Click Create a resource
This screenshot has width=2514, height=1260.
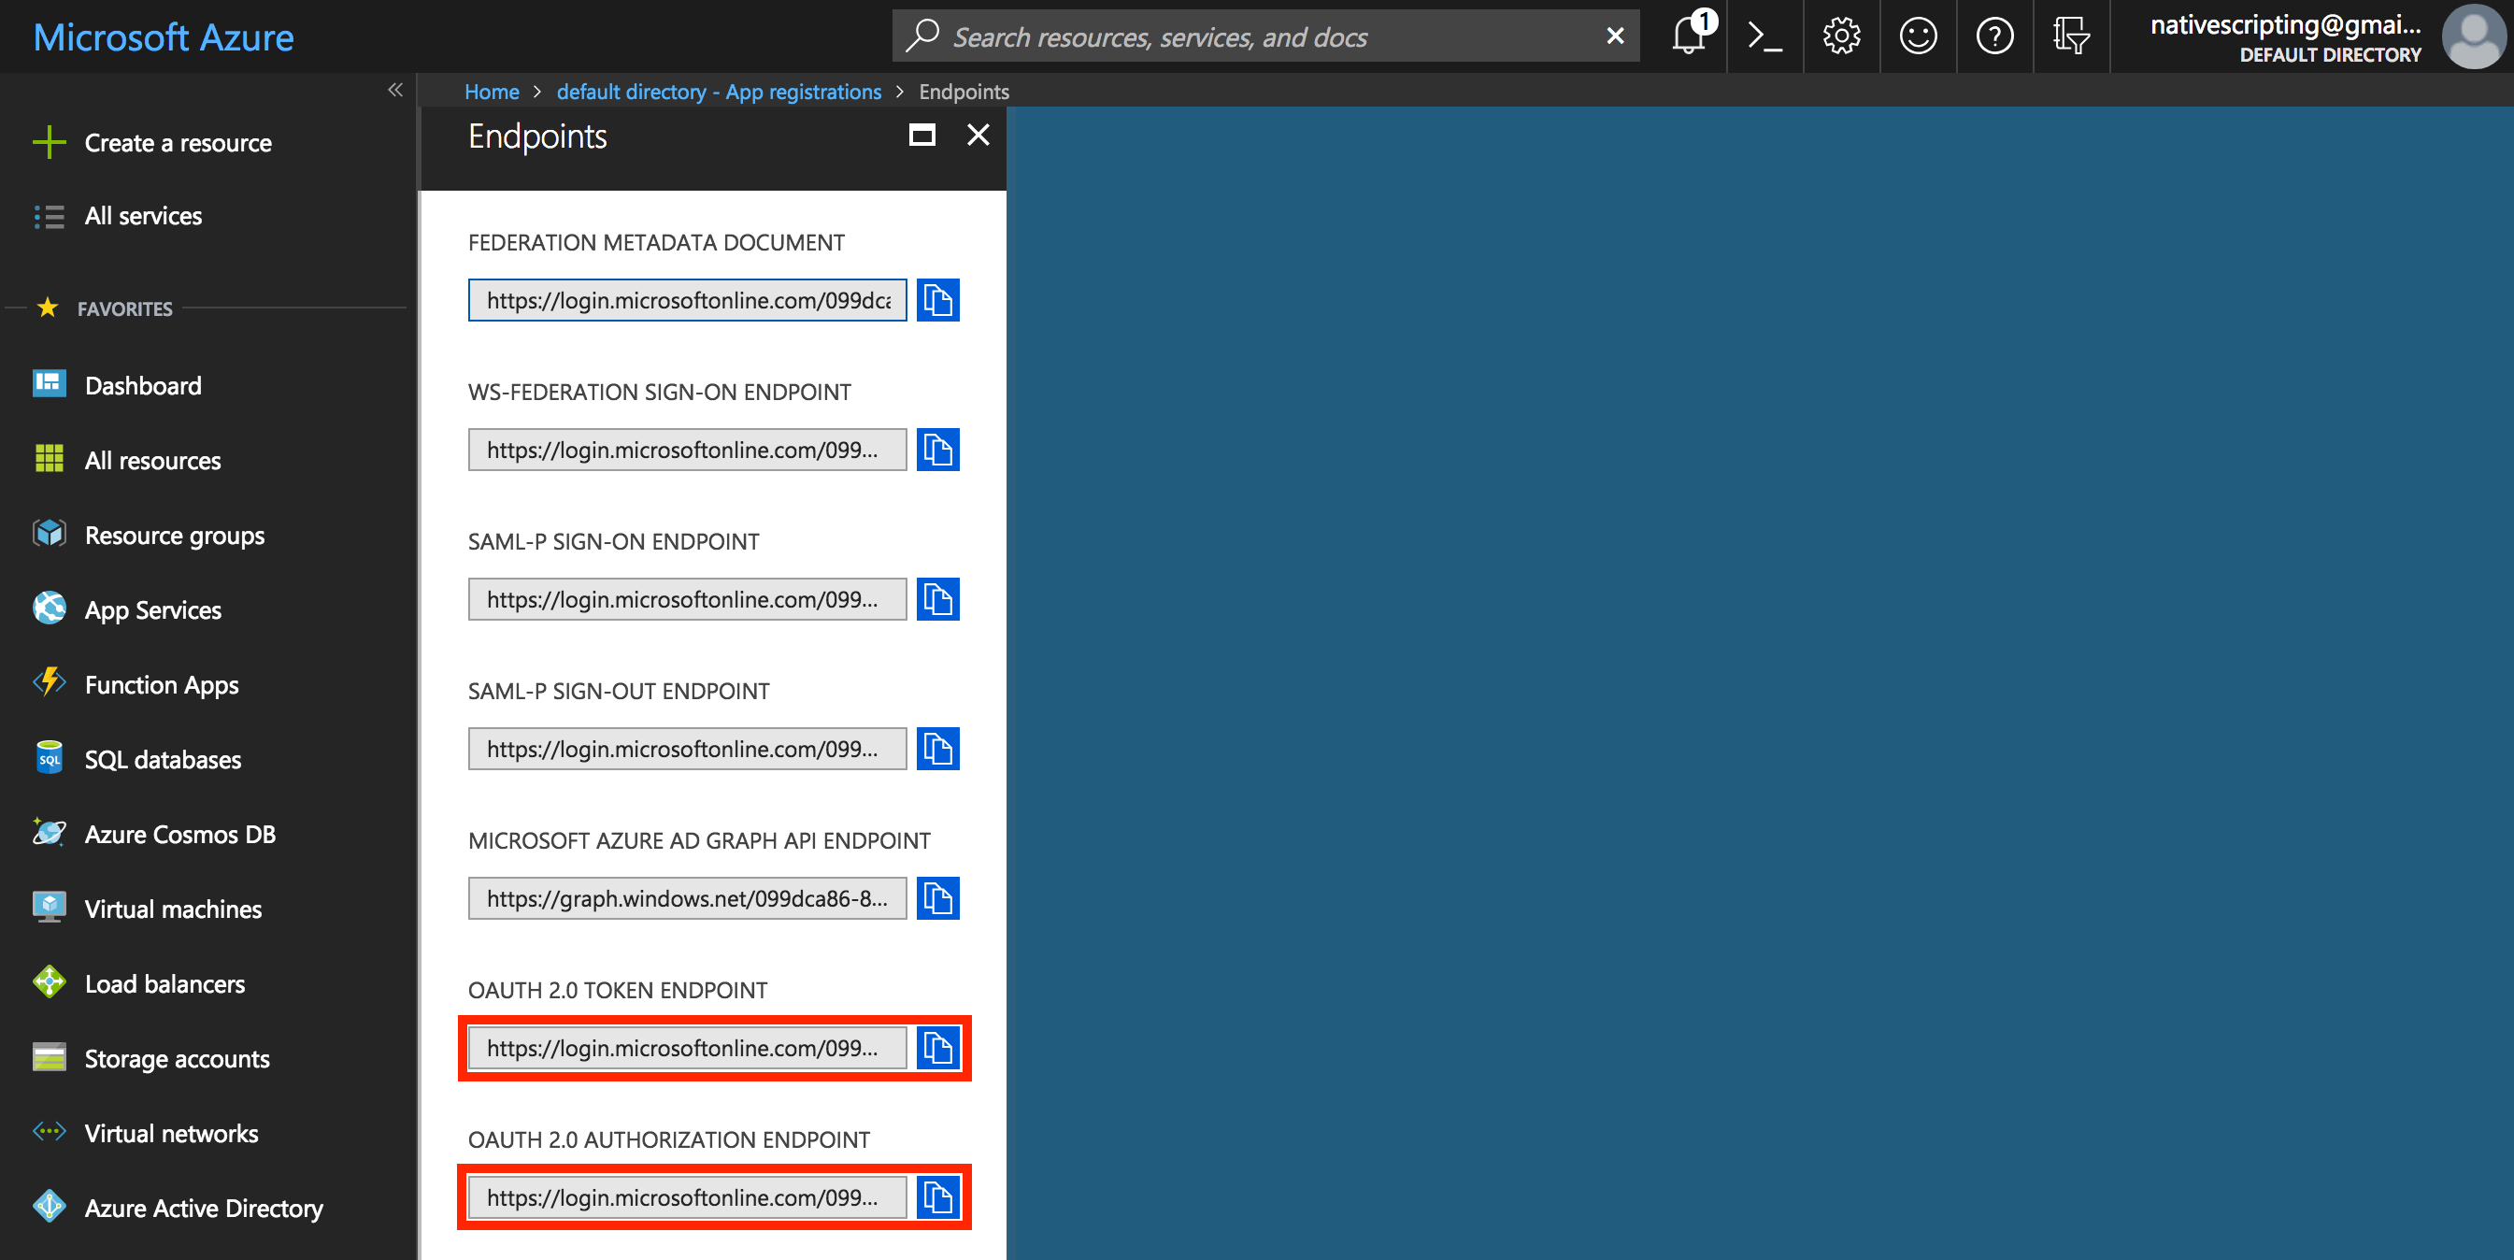(x=178, y=143)
